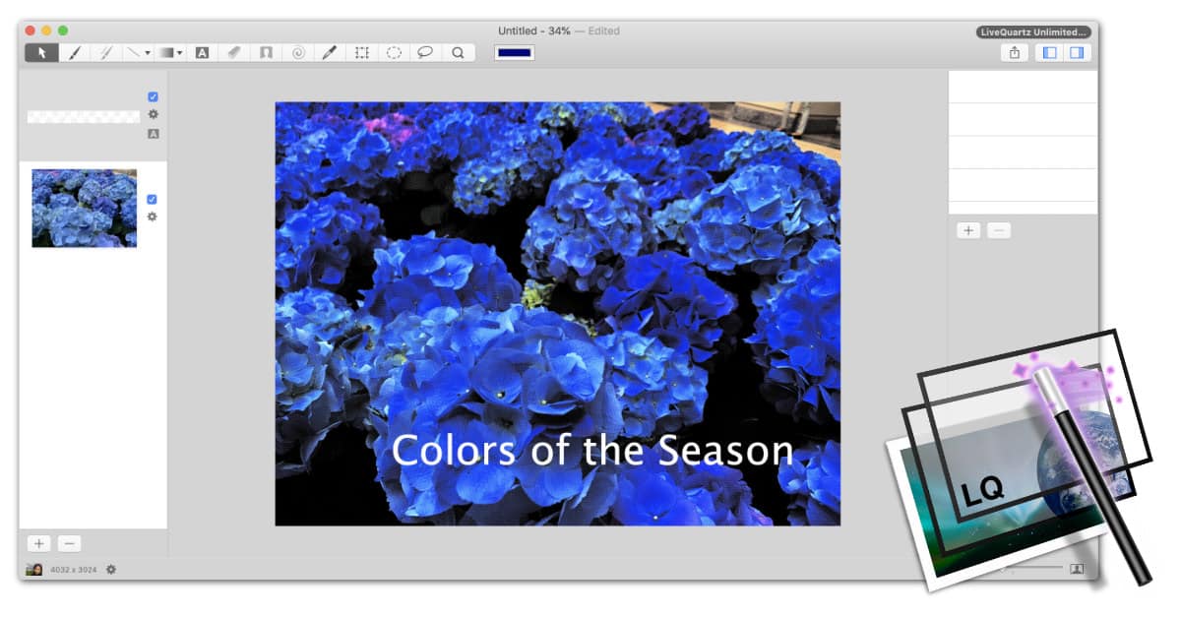Select the arrow pointer tool
The height and width of the screenshot is (618, 1181).
41,53
